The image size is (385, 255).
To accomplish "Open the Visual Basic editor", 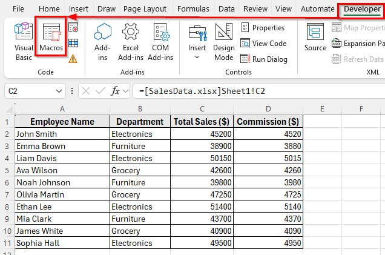I will (24, 41).
